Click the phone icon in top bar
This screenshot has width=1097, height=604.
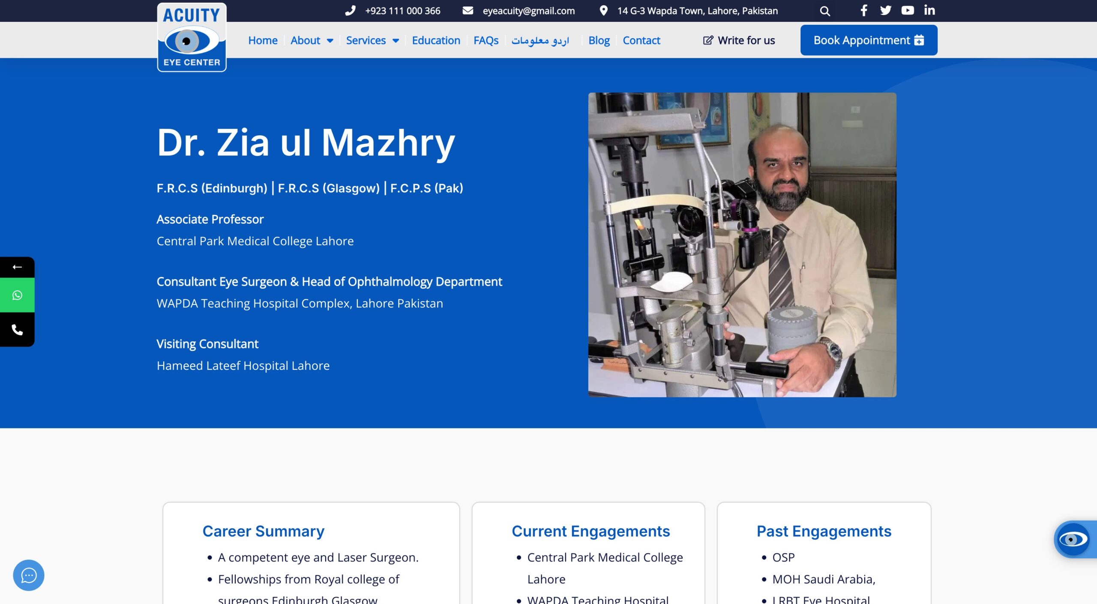pos(350,11)
